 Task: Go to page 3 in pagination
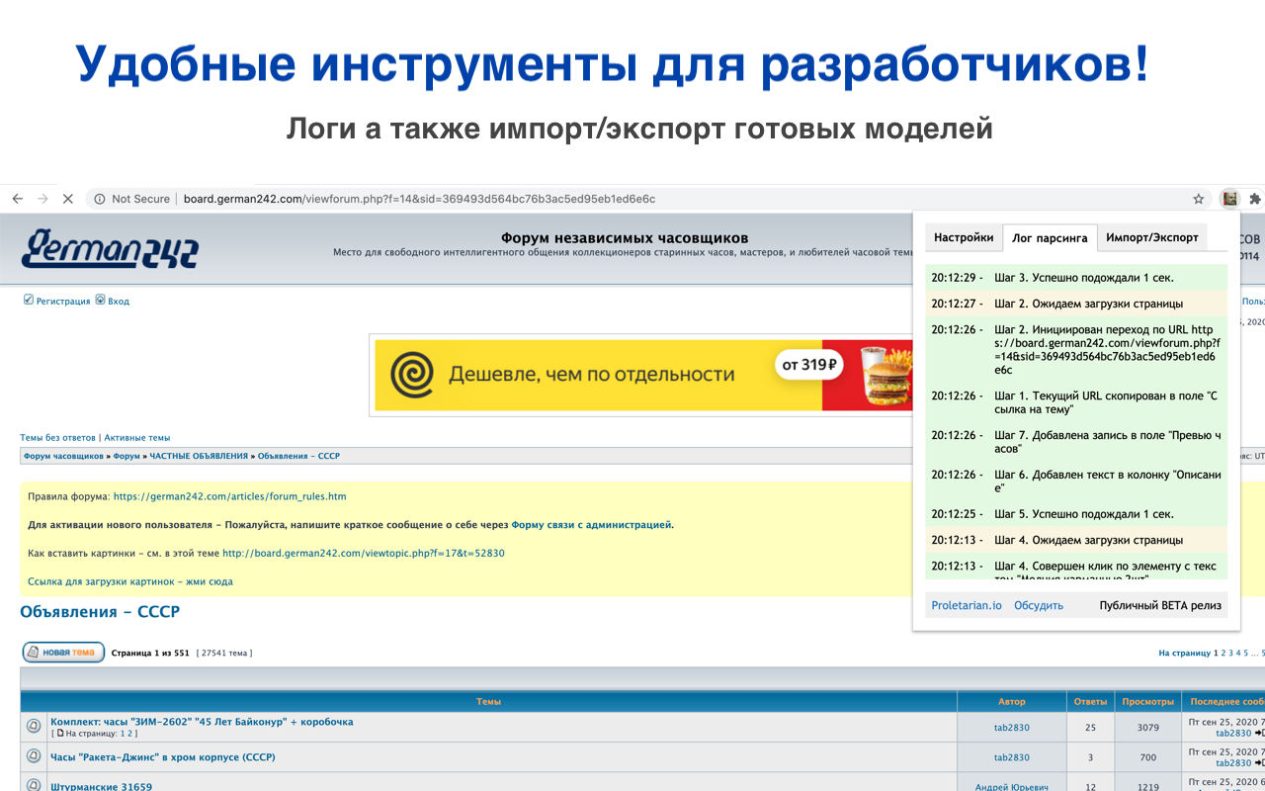click(x=1230, y=653)
